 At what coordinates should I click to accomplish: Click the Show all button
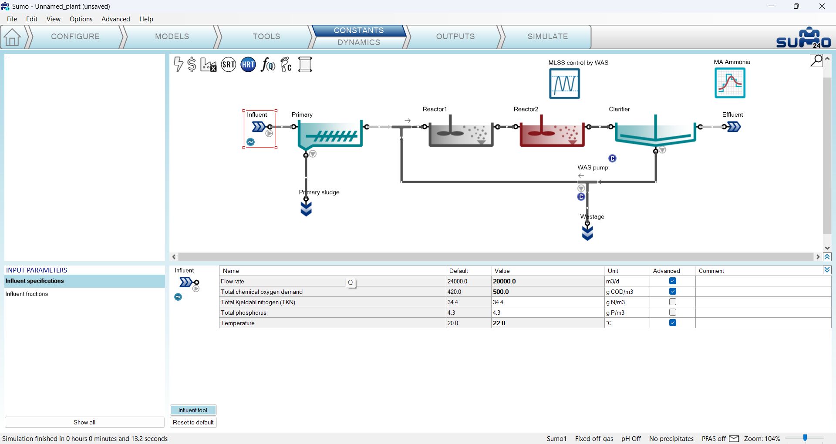tap(84, 422)
